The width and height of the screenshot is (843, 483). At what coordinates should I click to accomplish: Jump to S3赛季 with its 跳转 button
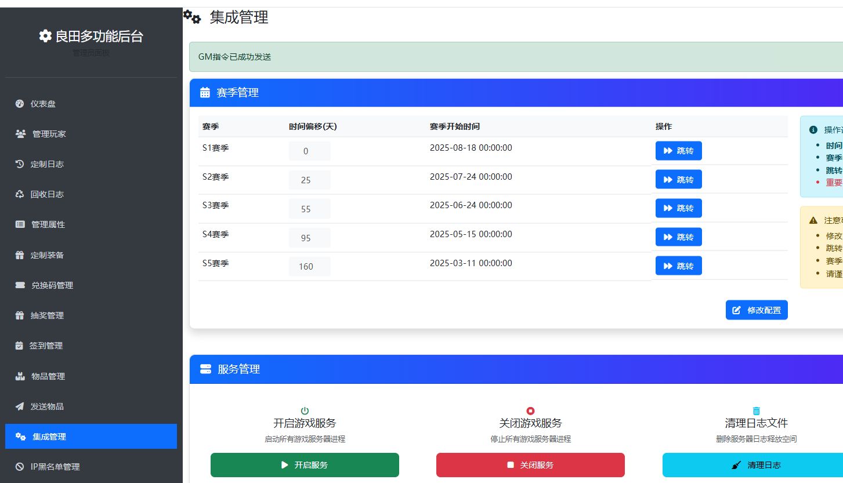tap(678, 208)
